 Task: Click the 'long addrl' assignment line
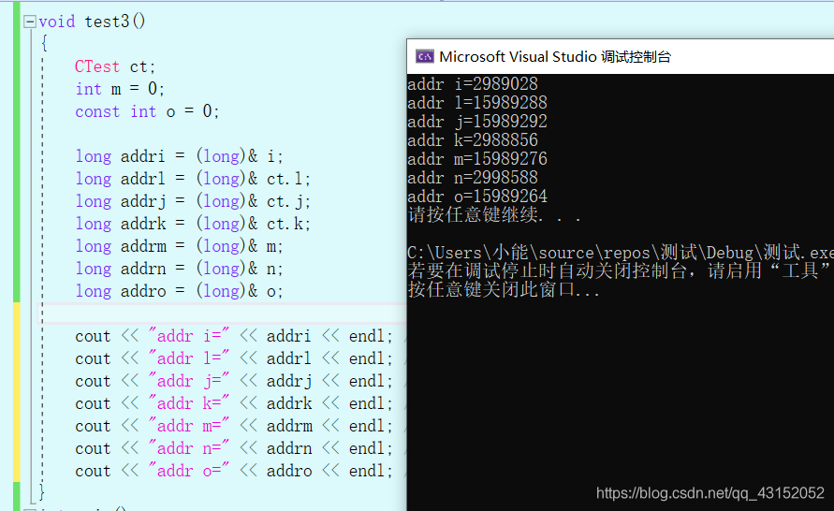[193, 179]
